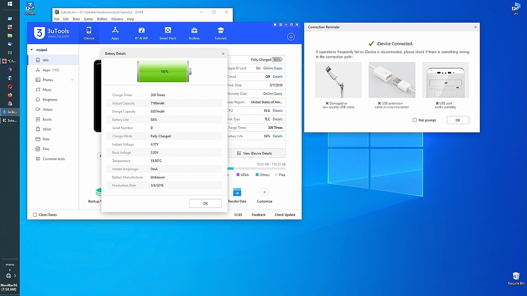Click the Customize plus icon
The image size is (527, 296).
coord(265,192)
